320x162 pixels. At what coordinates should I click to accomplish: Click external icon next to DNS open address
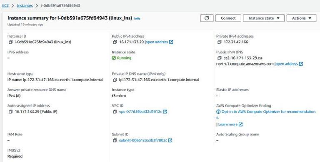[301, 64]
